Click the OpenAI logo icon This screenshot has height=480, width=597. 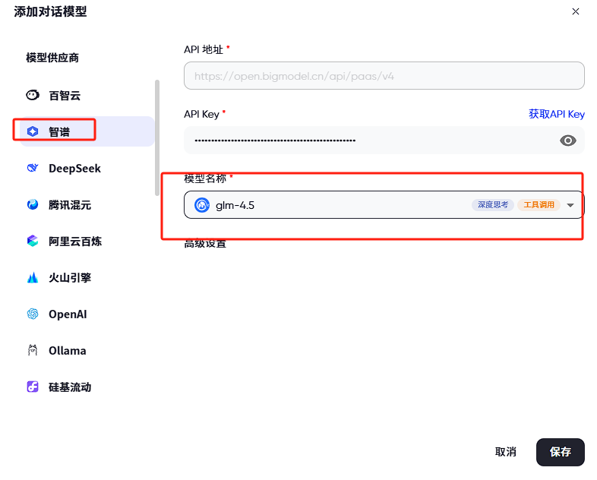point(33,314)
